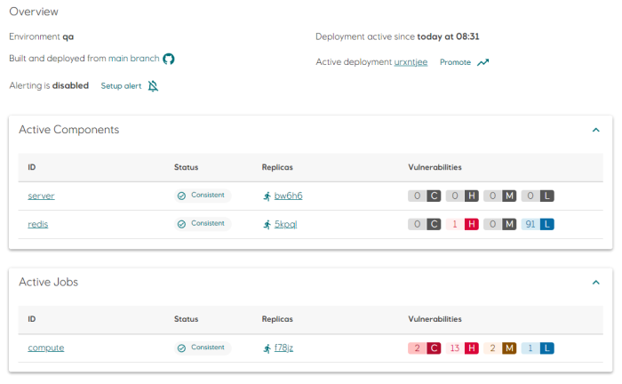
Task: Open the main branch link
Action: tap(134, 59)
